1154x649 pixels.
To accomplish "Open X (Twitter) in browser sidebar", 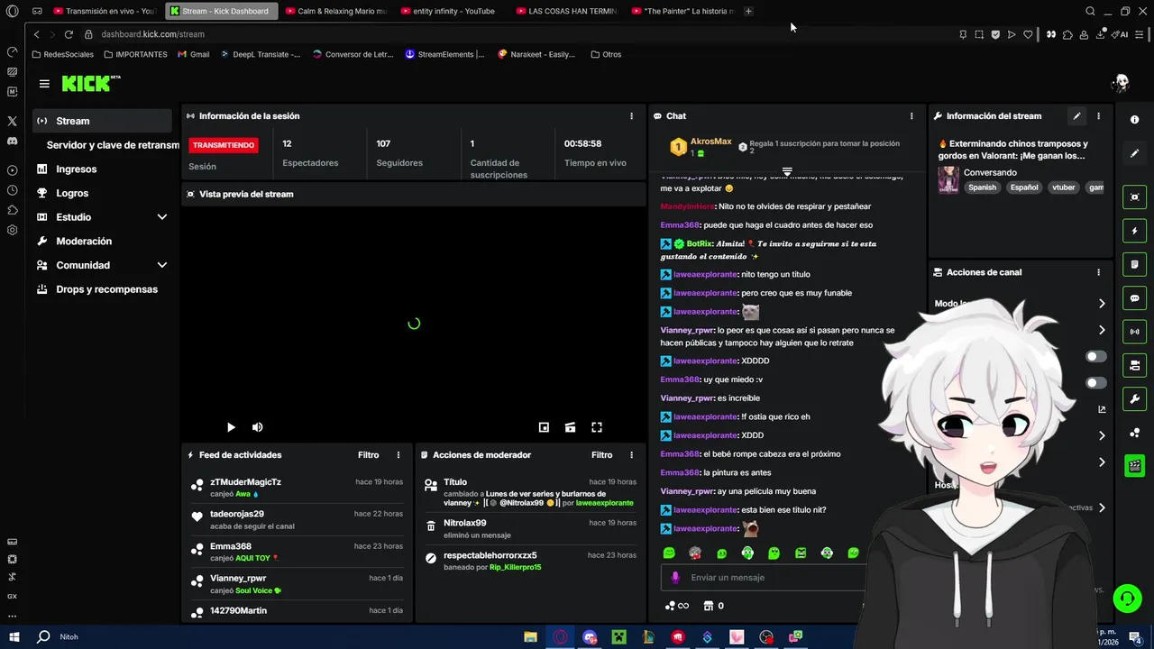I will (12, 121).
